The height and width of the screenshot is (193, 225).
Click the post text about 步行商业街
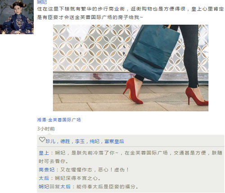pos(130,13)
